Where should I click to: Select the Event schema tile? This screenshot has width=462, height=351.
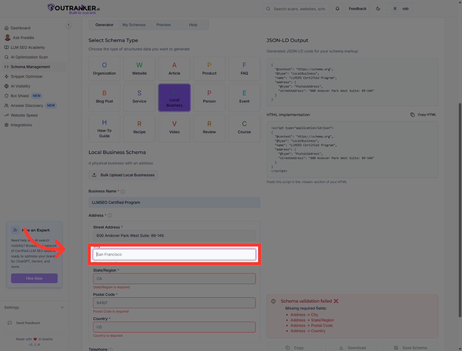click(x=244, y=97)
